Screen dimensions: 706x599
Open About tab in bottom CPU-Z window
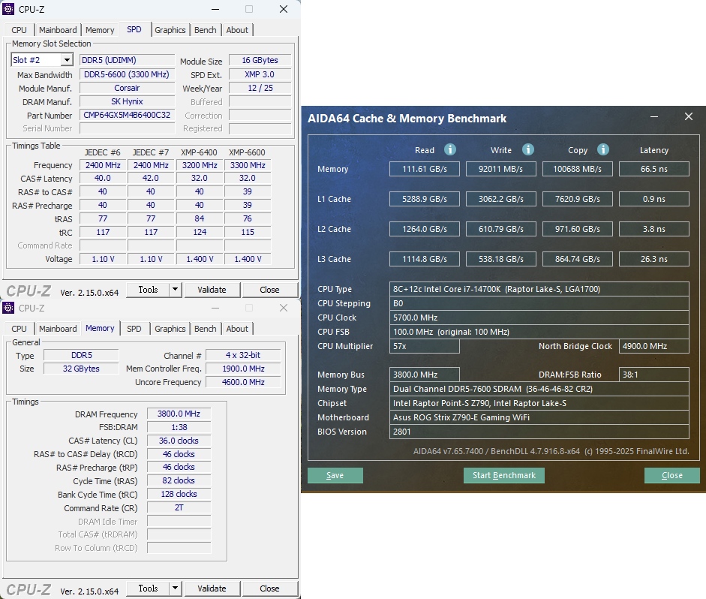click(237, 329)
